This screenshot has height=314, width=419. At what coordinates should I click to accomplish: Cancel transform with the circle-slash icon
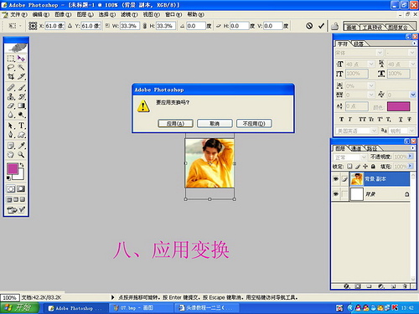[x=309, y=26]
